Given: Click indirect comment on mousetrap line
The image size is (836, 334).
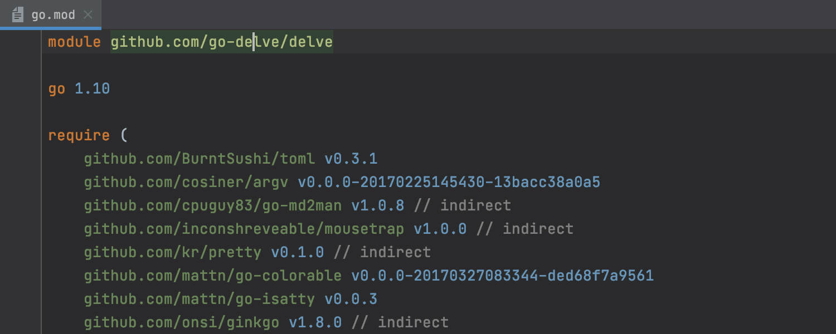Looking at the screenshot, I should pos(525,229).
